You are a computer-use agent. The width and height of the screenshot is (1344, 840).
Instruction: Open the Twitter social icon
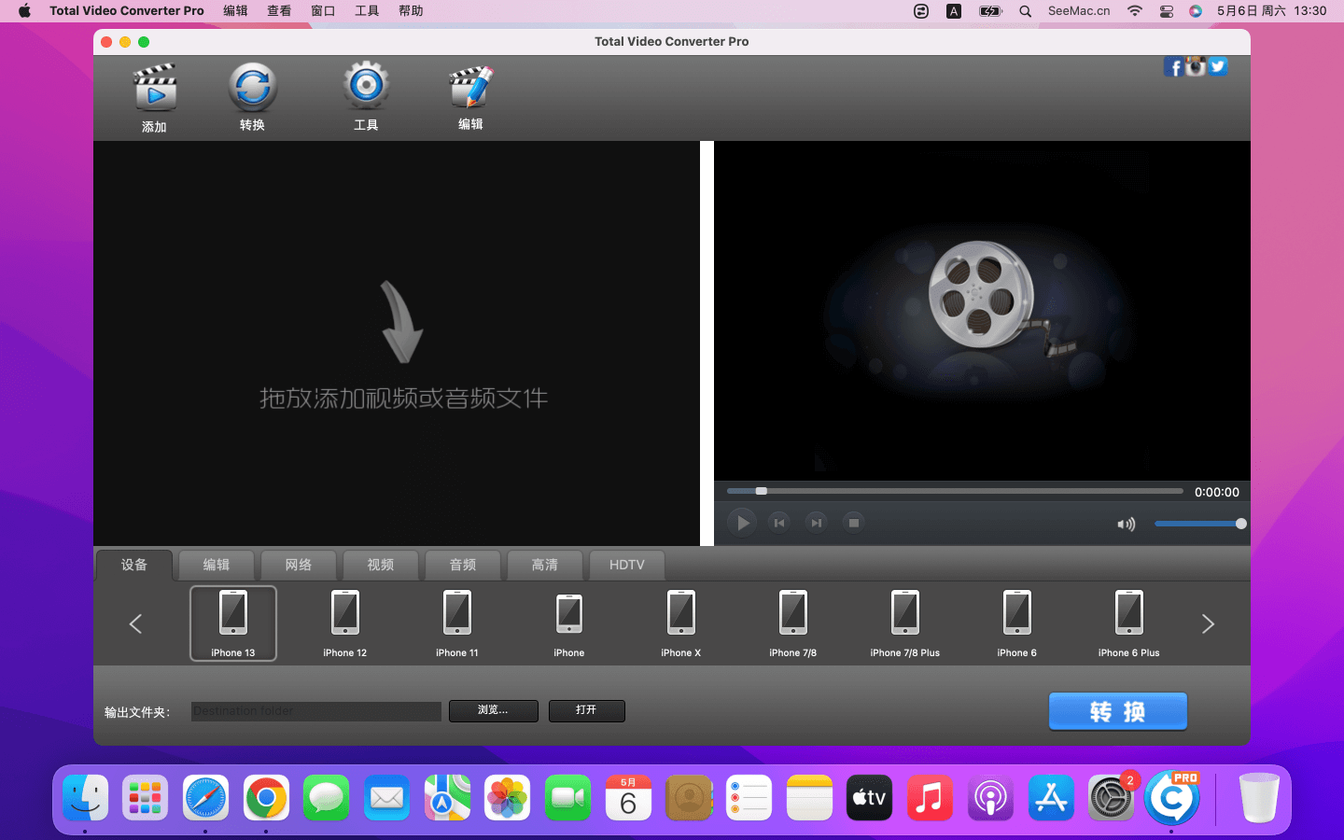point(1217,66)
